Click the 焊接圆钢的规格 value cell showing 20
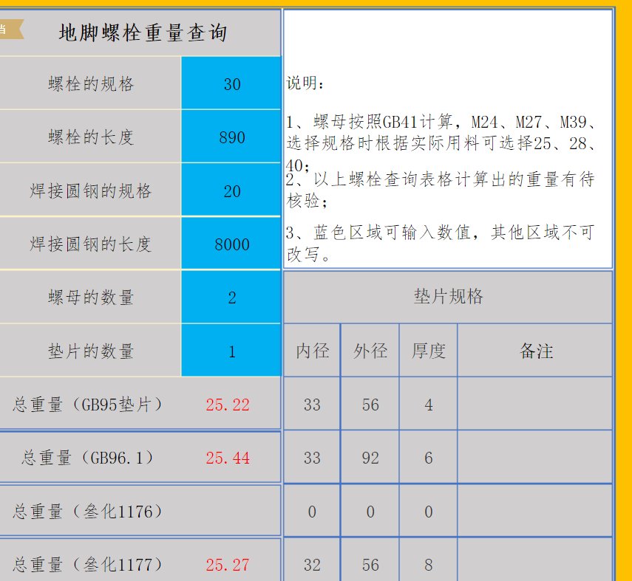The image size is (632, 581). [x=231, y=190]
